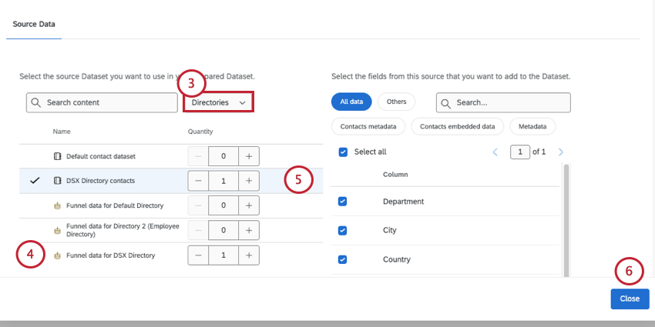Viewport: 655px width, 327px height.
Task: Open the Directories dropdown
Action: click(218, 102)
